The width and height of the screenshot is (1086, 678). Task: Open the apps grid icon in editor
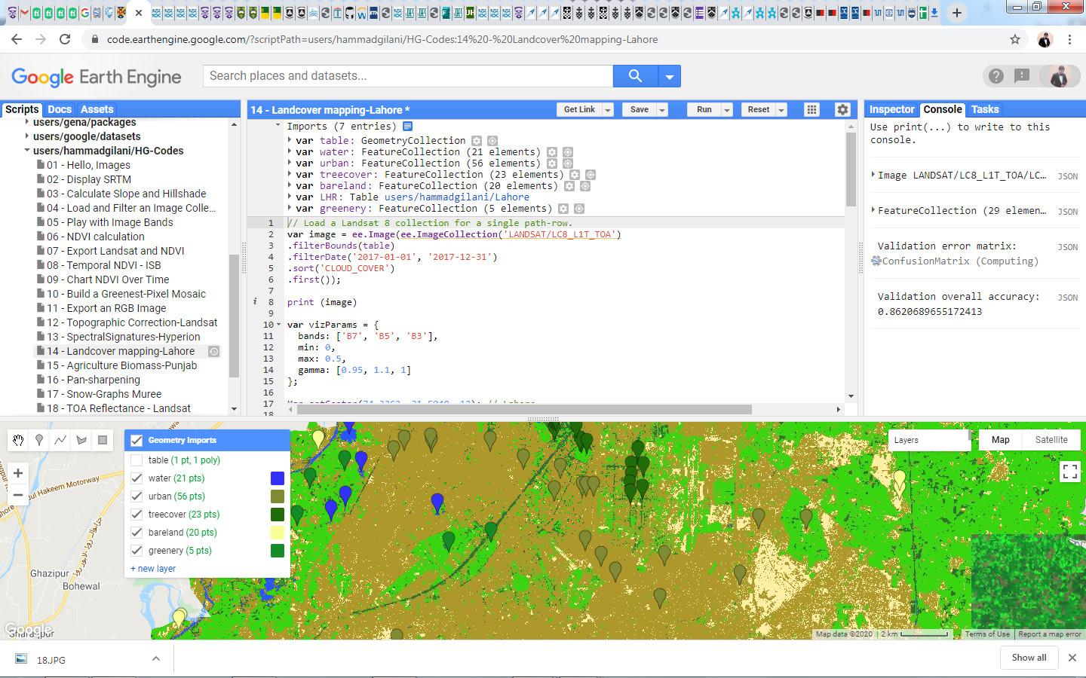(x=811, y=110)
